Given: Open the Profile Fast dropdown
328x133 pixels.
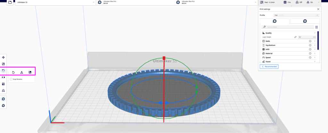Looking at the screenshot, I should [296, 15].
